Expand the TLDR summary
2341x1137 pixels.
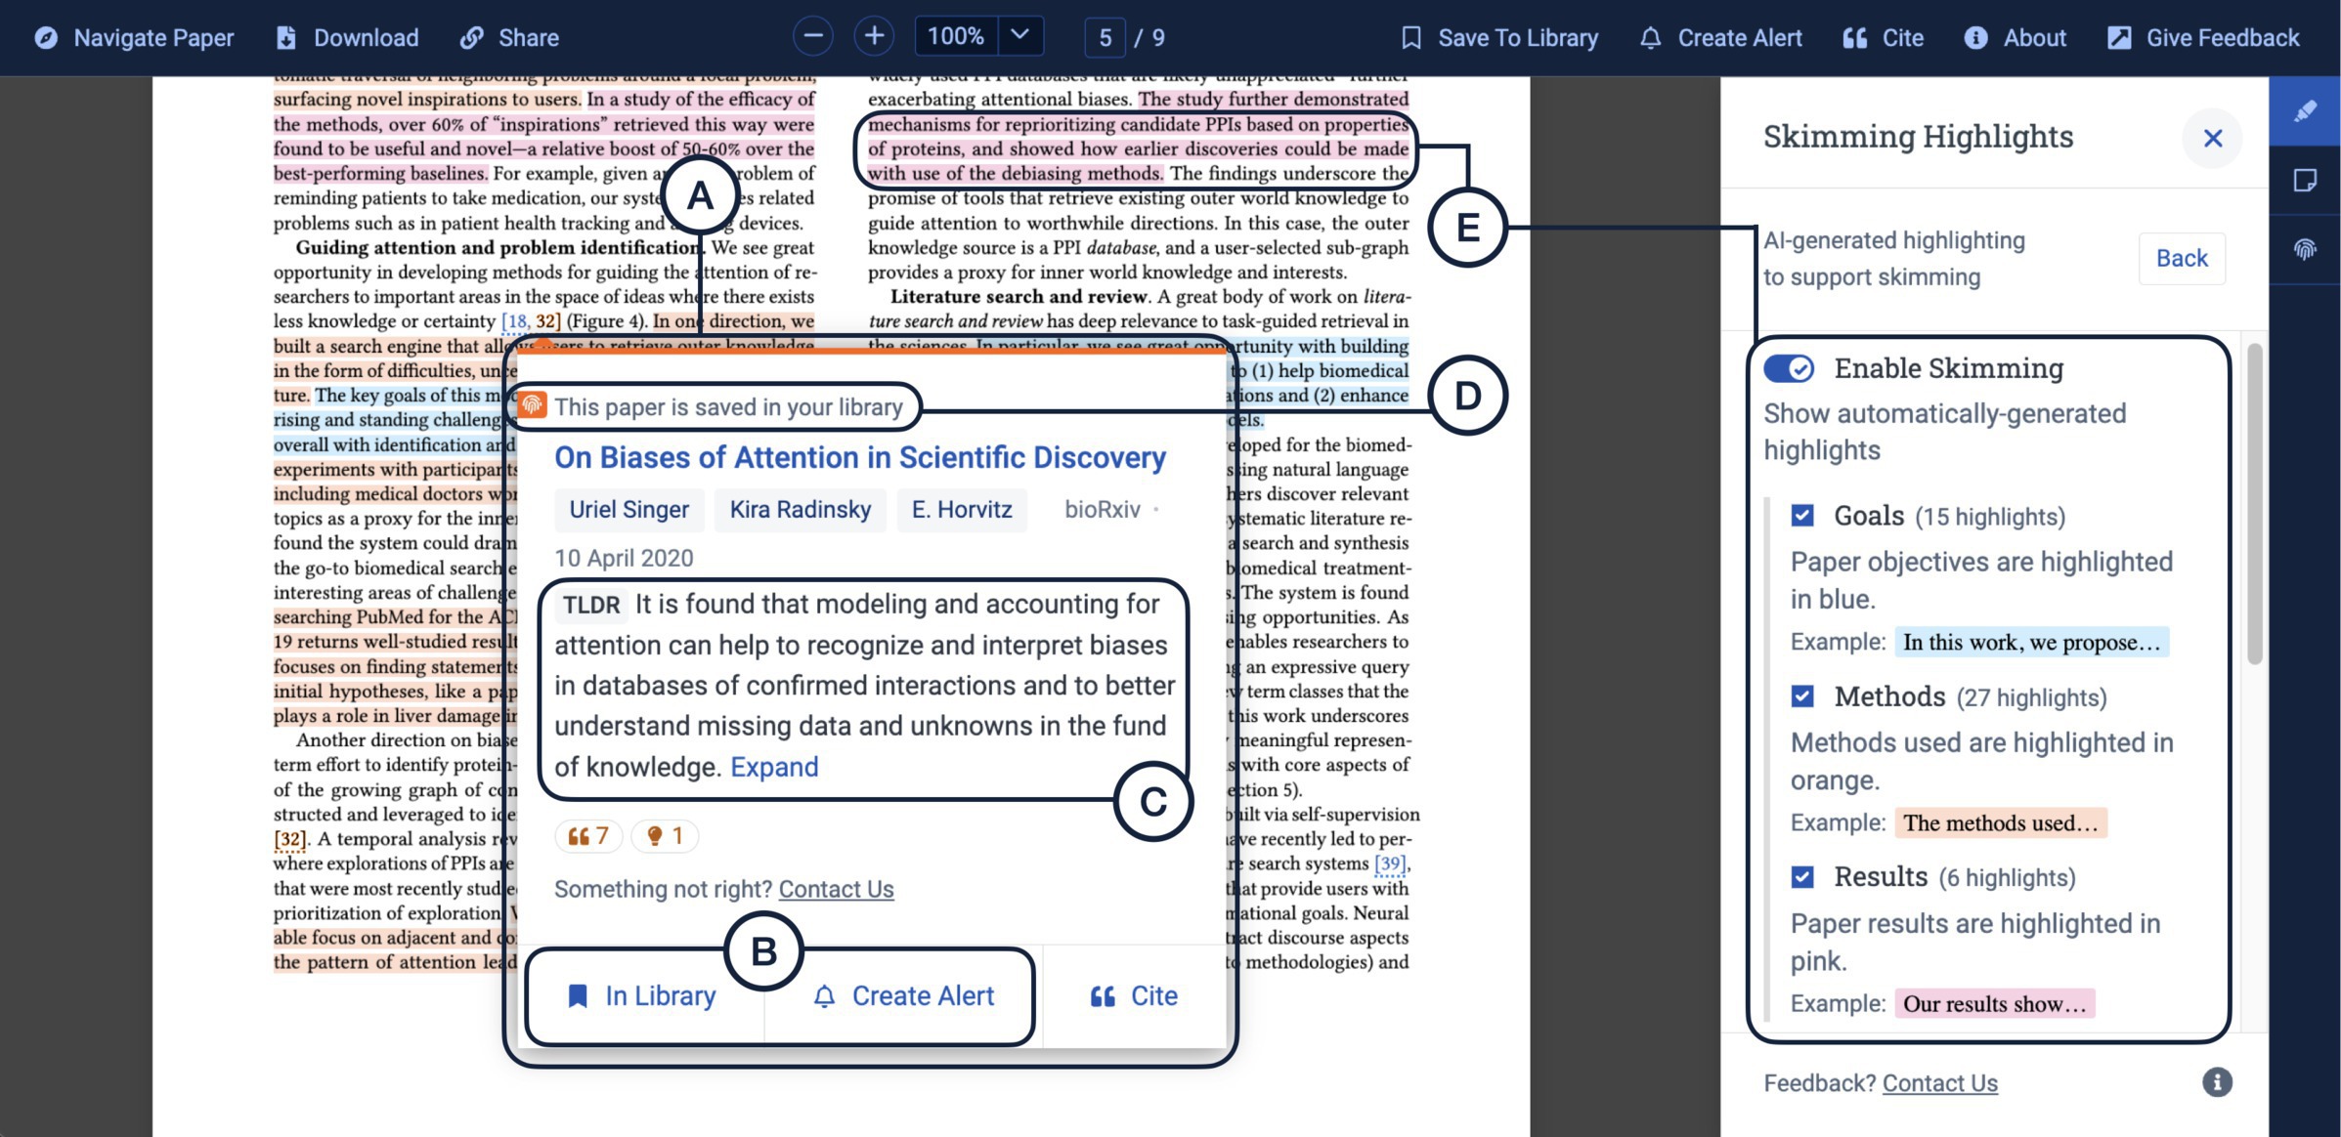774,768
